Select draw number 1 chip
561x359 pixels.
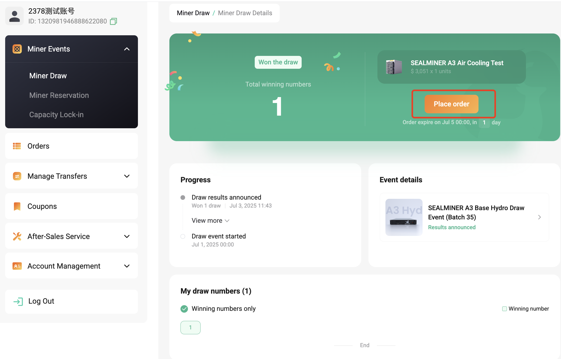(190, 328)
